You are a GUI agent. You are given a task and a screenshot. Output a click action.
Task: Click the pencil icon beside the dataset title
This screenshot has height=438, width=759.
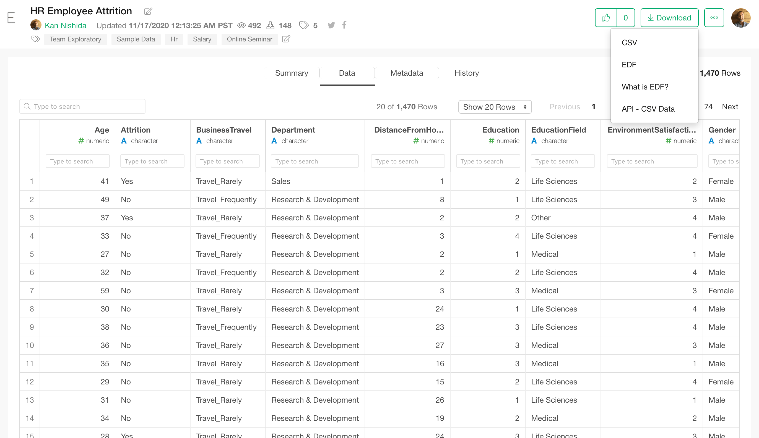[x=148, y=11]
